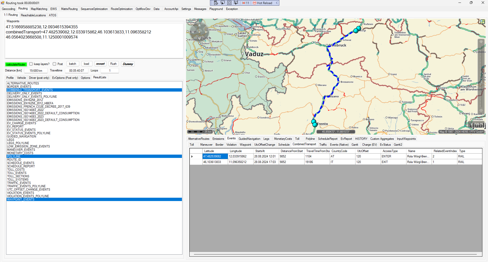Open the RouteOptimization menu tab
488x262 pixels.
pos(122,9)
